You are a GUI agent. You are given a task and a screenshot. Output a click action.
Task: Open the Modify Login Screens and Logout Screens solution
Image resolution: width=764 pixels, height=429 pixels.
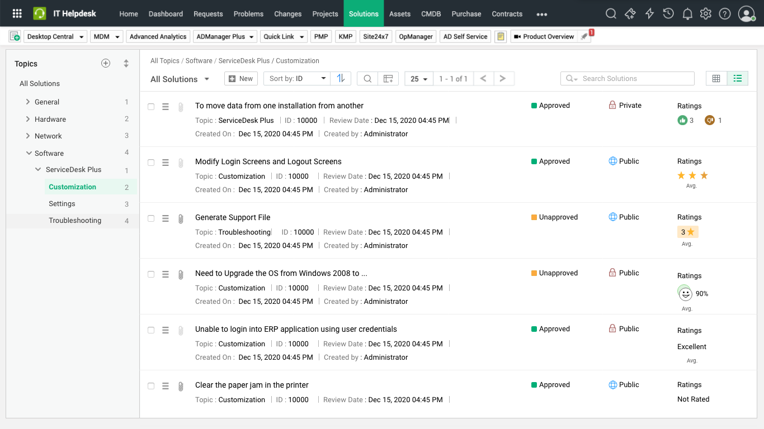(x=268, y=161)
